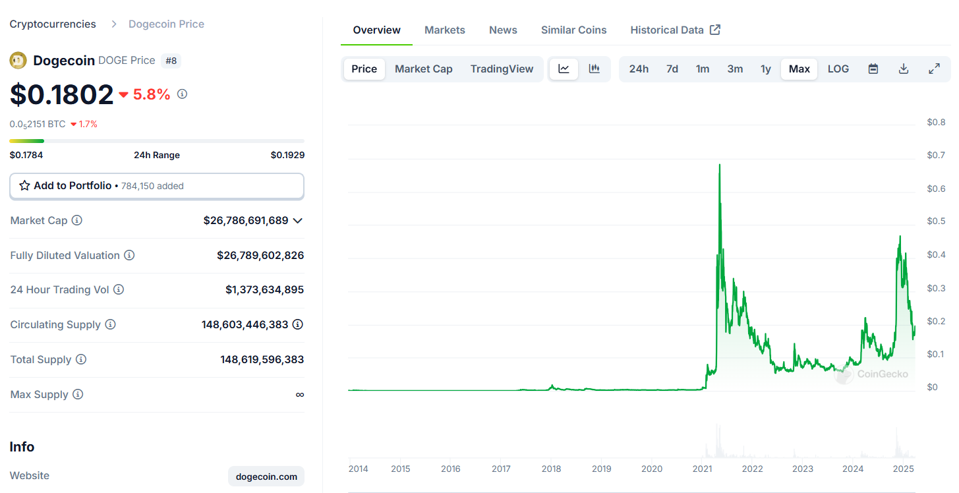The height and width of the screenshot is (493, 959).
Task: Select 24h time range
Action: (639, 69)
